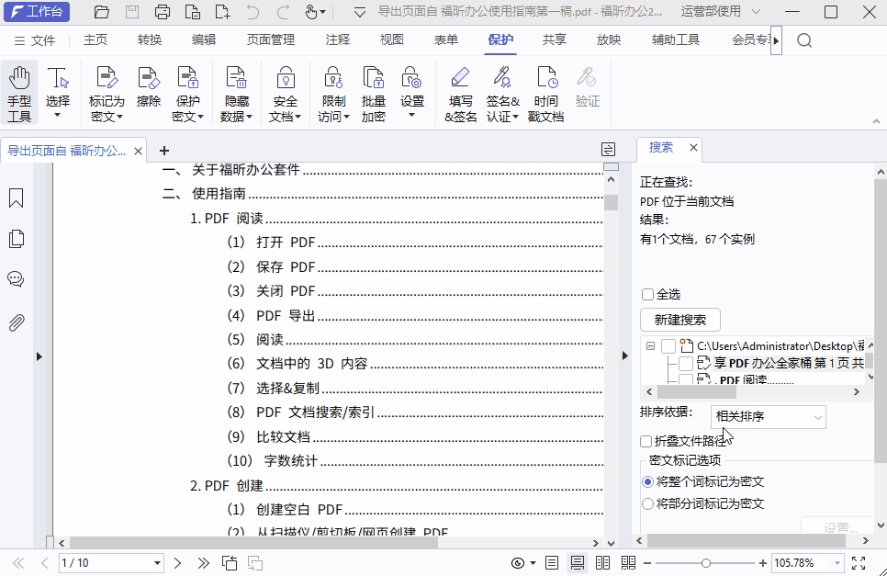This screenshot has height=576, width=887.
Task: Open the 标记为密文 tool
Action: click(x=107, y=92)
